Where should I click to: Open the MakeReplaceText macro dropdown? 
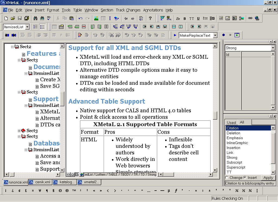pyautogui.click(x=215, y=35)
